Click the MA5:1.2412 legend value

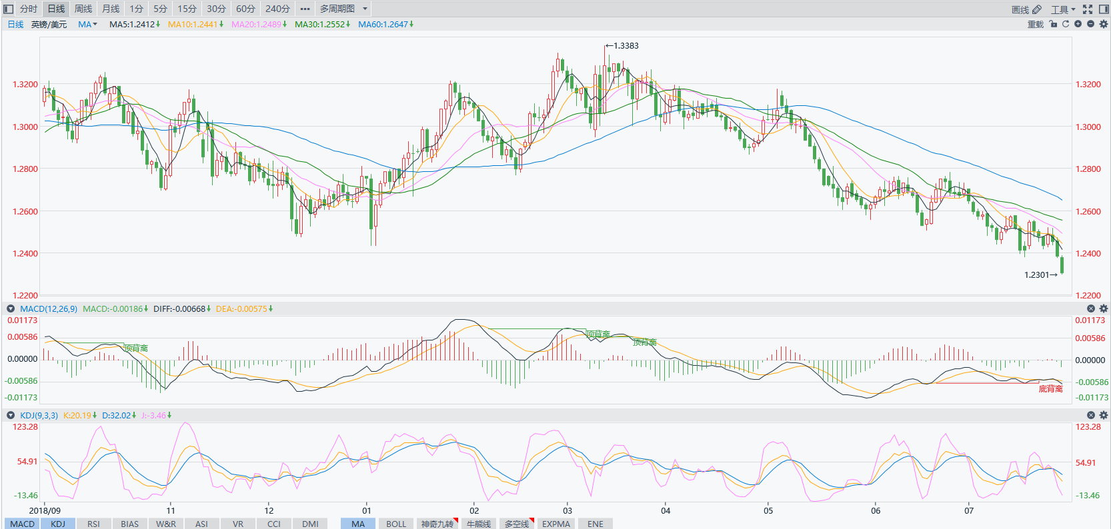(x=134, y=24)
